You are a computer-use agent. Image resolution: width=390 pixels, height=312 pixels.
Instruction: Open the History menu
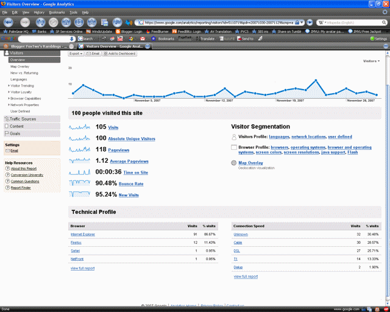[x=39, y=12]
